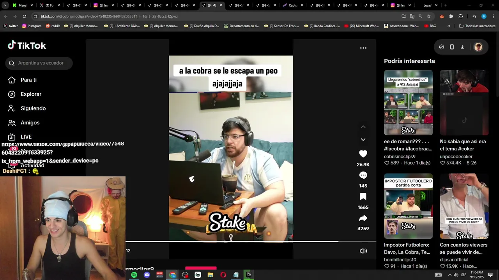Viewport: 499px width, 280px height.
Task: Click the phone app icon in header pill
Action: (x=452, y=47)
